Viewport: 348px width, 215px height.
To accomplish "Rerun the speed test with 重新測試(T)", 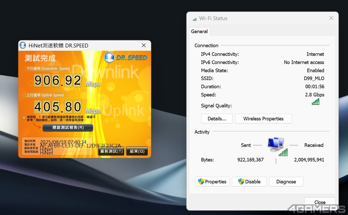I will (x=111, y=151).
